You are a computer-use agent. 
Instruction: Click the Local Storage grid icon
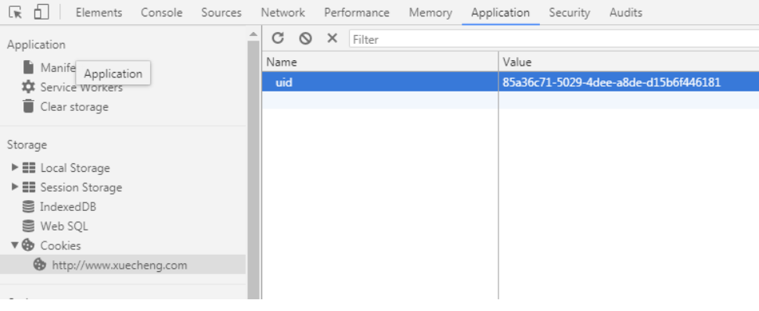pyautogui.click(x=29, y=168)
